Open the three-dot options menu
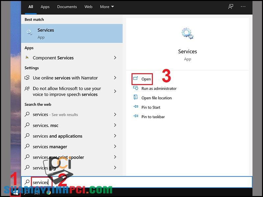Image resolution: width=263 pixels, height=197 pixels. pyautogui.click(x=243, y=7)
